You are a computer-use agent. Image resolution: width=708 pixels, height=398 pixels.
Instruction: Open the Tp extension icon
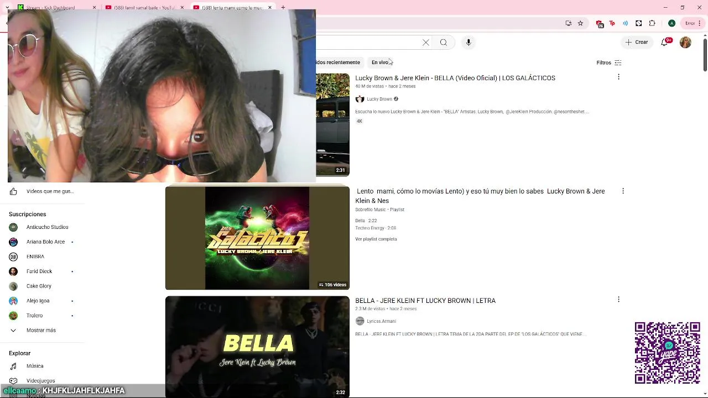point(613,23)
